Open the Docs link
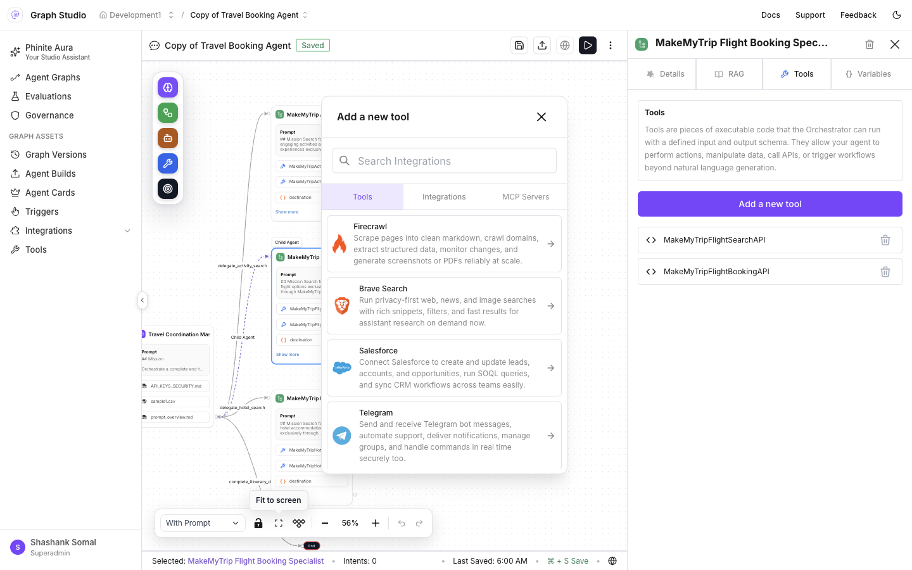 (771, 15)
